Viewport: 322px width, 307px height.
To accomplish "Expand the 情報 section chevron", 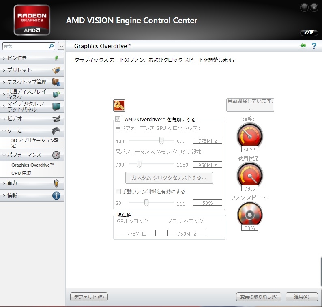I will point(4,195).
